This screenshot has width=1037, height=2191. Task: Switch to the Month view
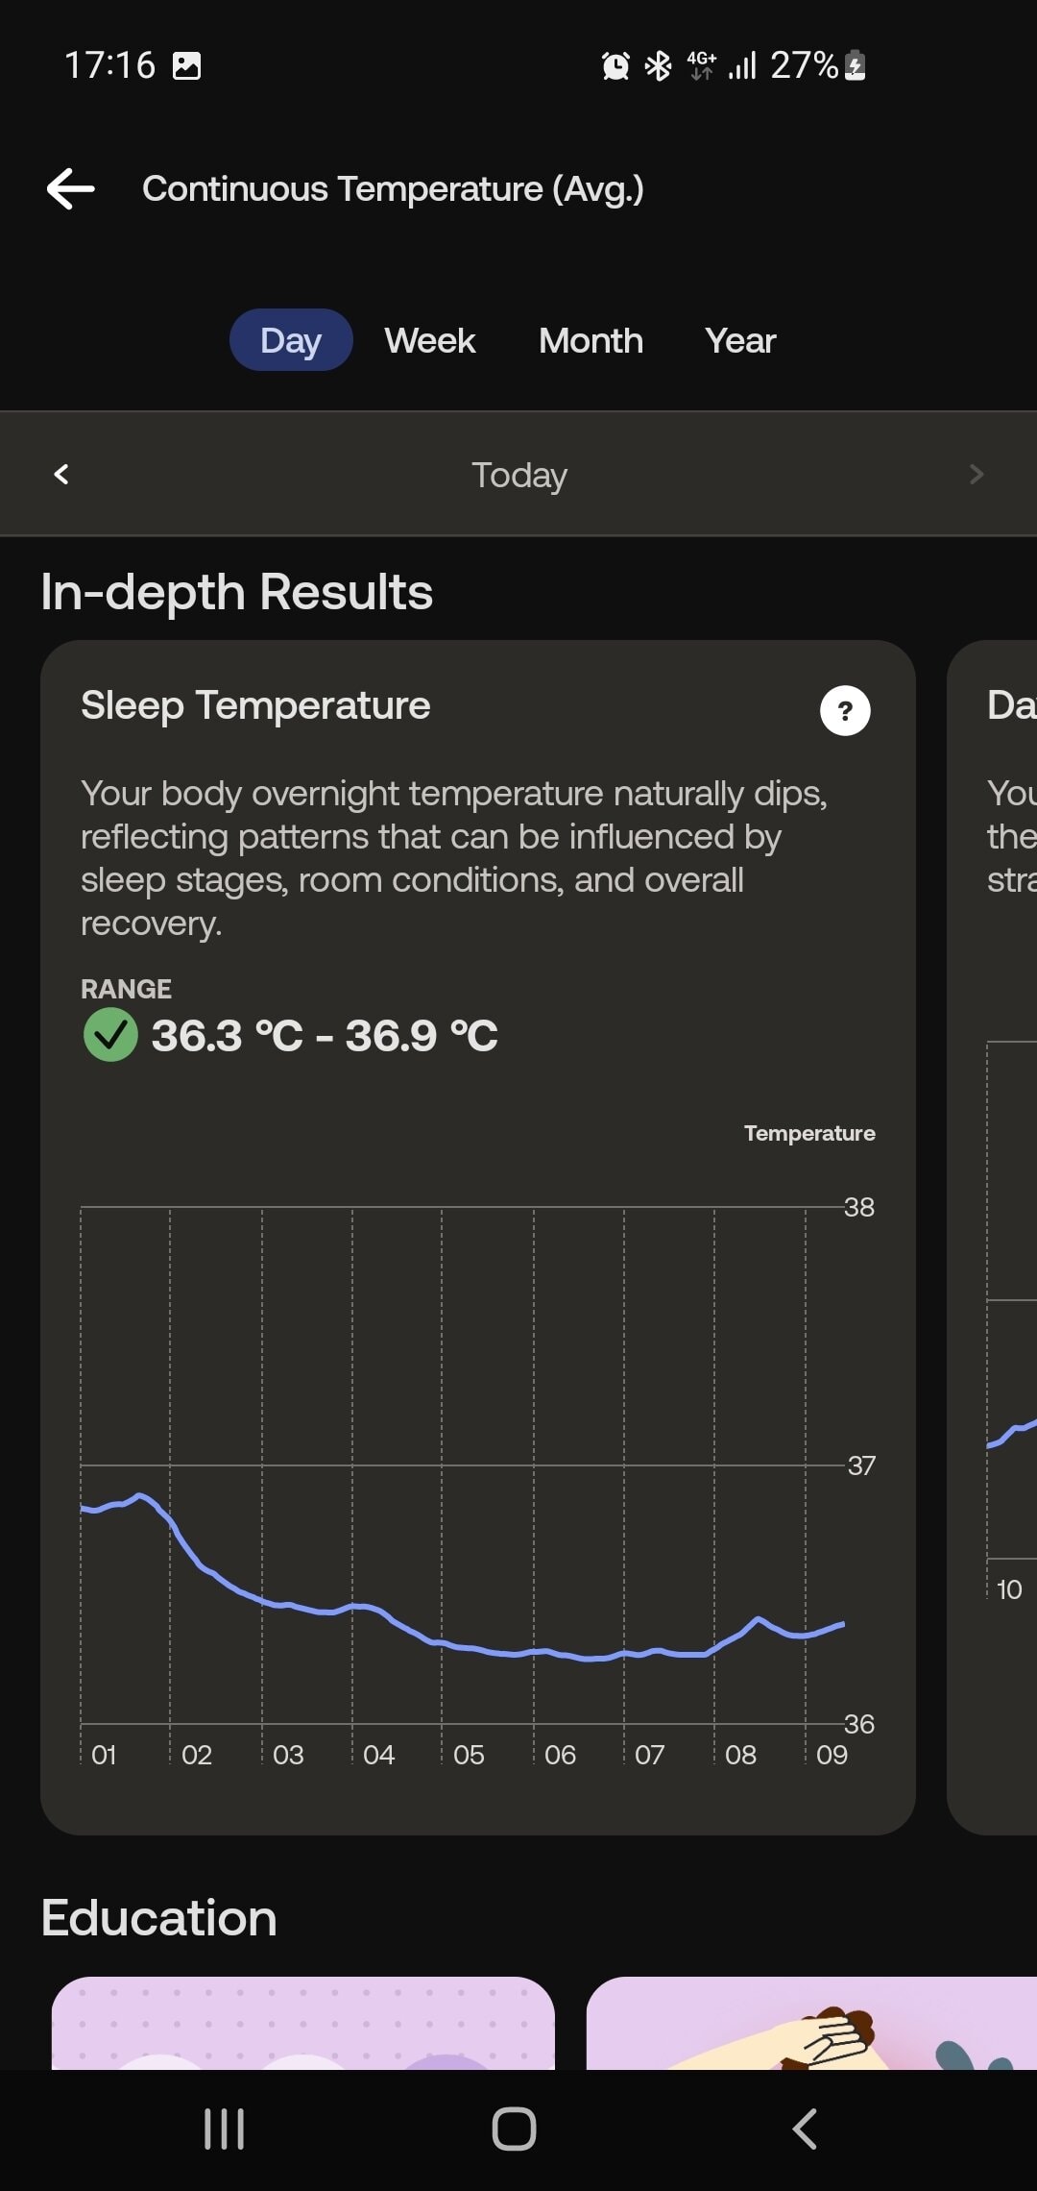pos(591,340)
